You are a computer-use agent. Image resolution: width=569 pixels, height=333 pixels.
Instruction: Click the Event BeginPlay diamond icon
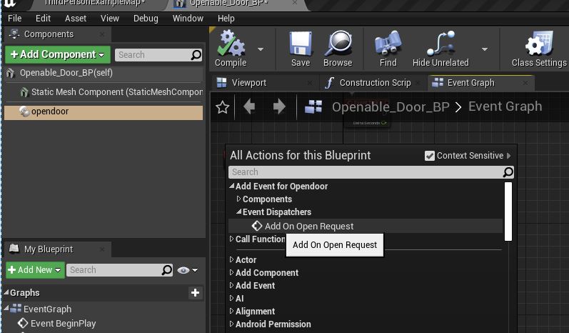pyautogui.click(x=23, y=323)
